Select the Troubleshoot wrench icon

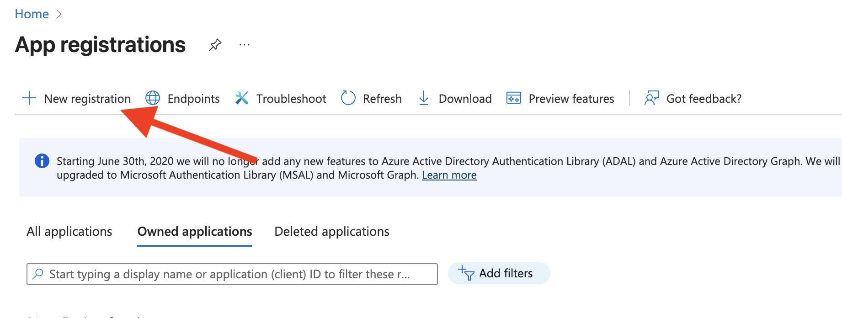tap(242, 98)
